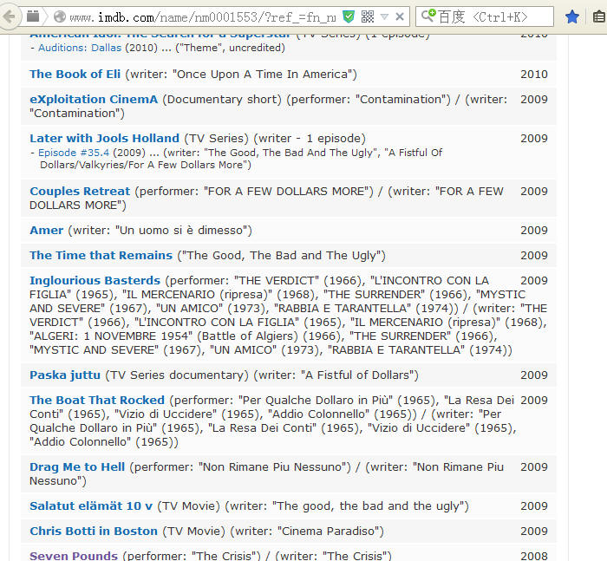
Task: Click the X stop-loading button
Action: pos(400,16)
